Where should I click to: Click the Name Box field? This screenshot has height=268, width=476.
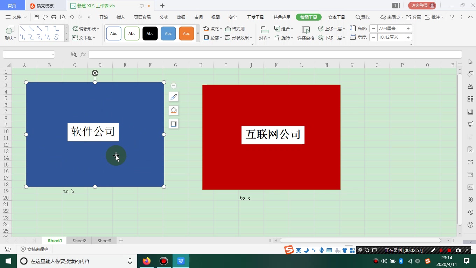(x=29, y=54)
